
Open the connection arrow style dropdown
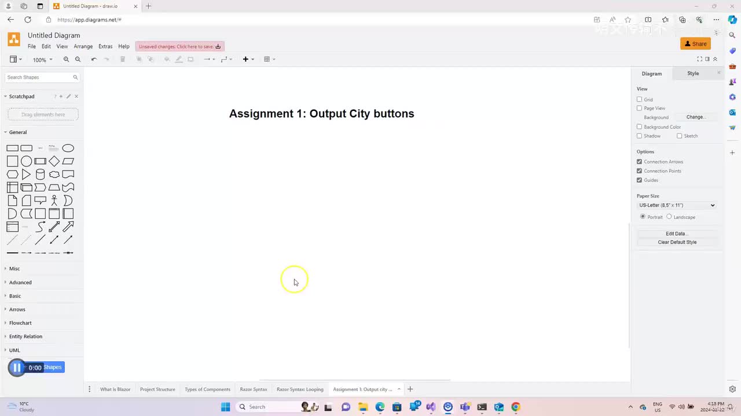coord(209,60)
